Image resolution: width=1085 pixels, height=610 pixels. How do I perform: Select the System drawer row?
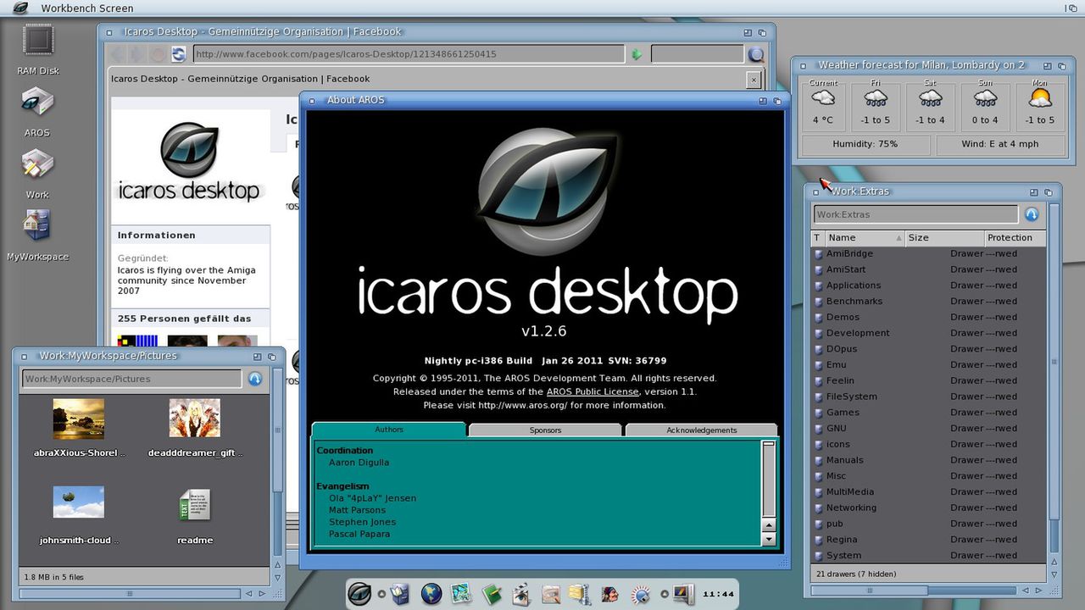click(x=928, y=556)
